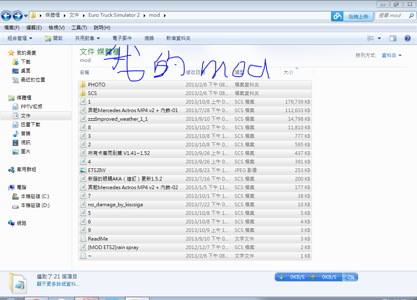Select the 視訊 video library icon
The image size is (417, 300).
point(15,143)
